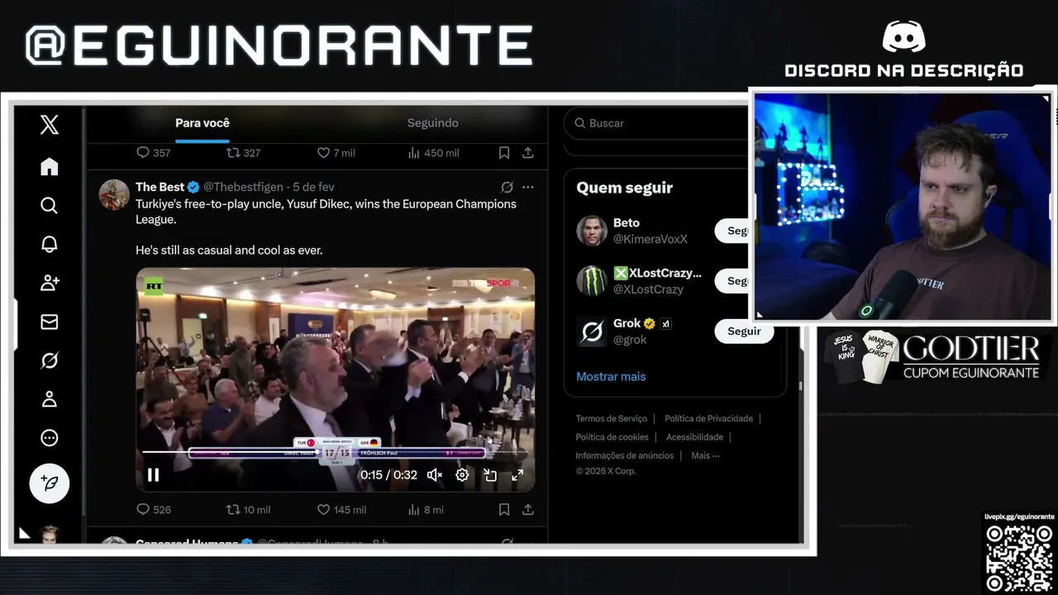Share the post above The Best
The height and width of the screenshot is (595, 1058).
(x=528, y=153)
